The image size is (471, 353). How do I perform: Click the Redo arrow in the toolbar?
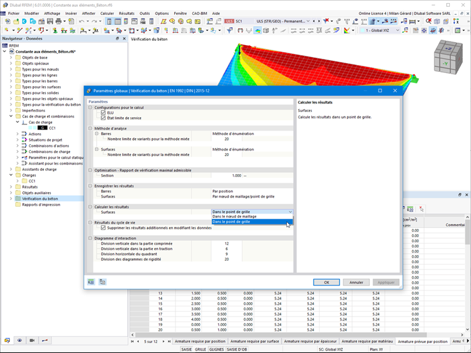pos(94,21)
